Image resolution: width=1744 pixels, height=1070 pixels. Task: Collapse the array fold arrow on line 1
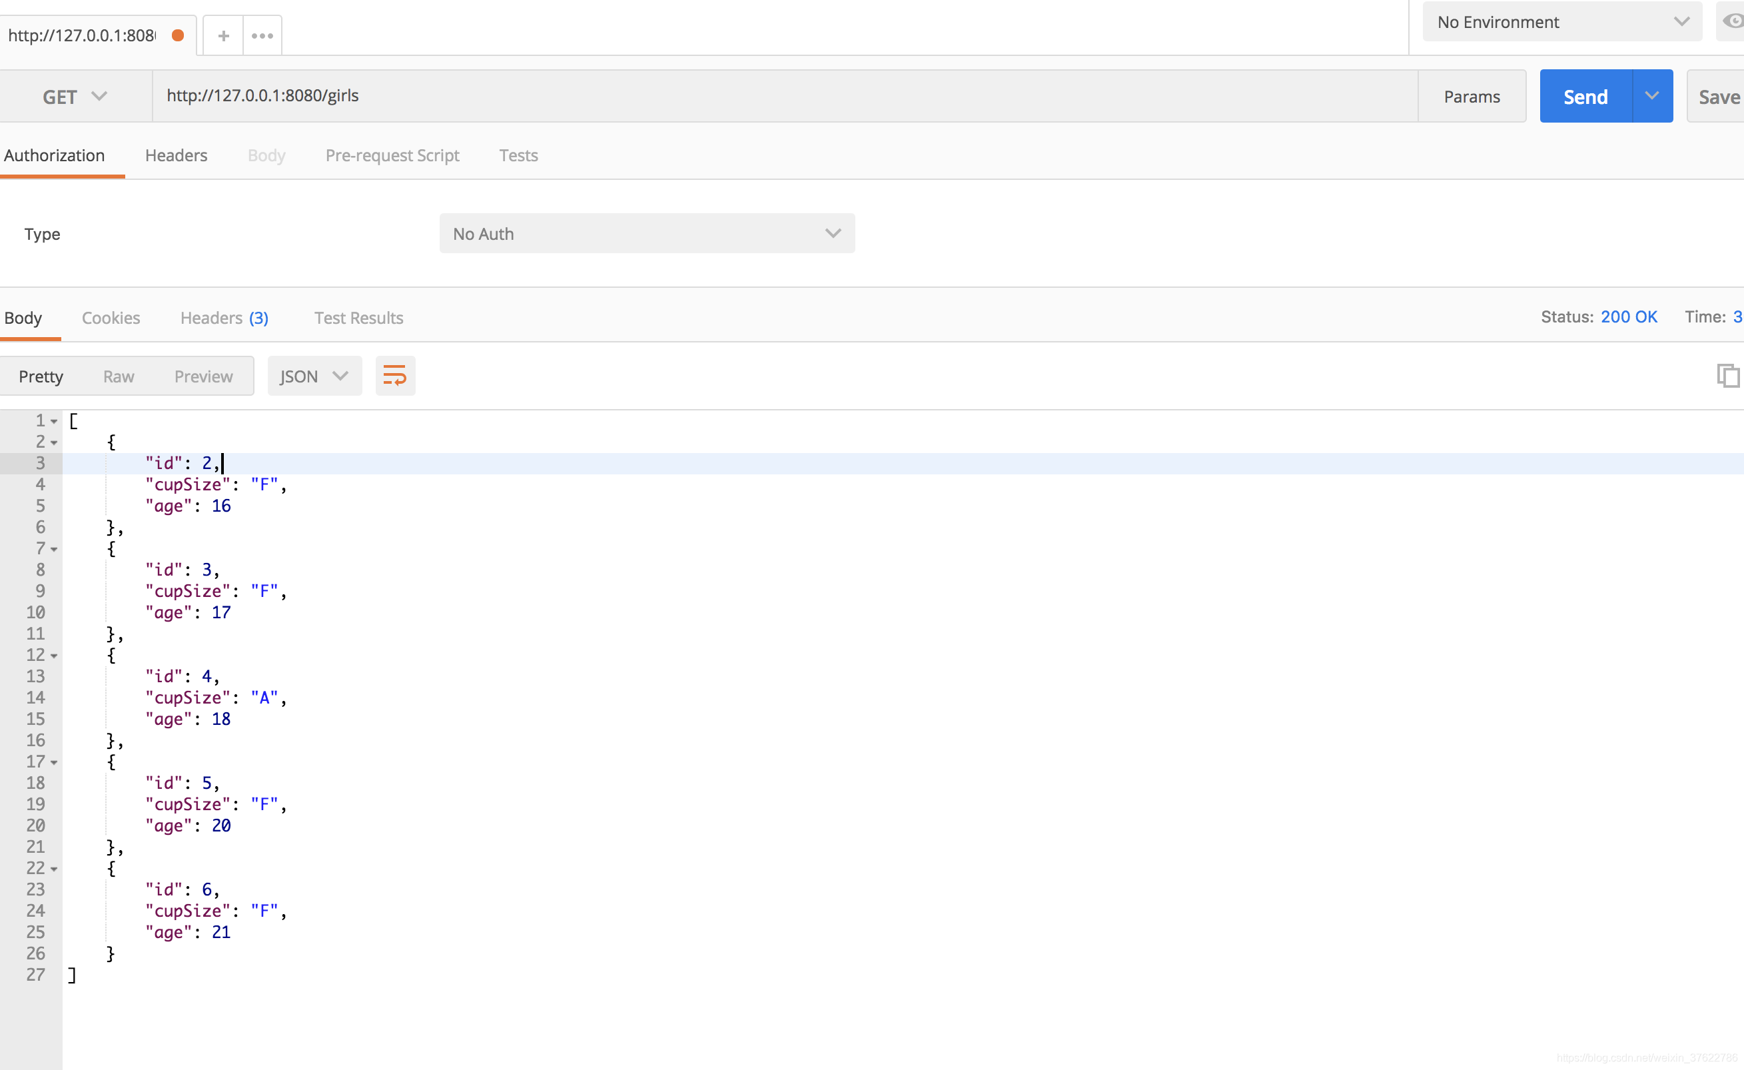click(x=54, y=422)
